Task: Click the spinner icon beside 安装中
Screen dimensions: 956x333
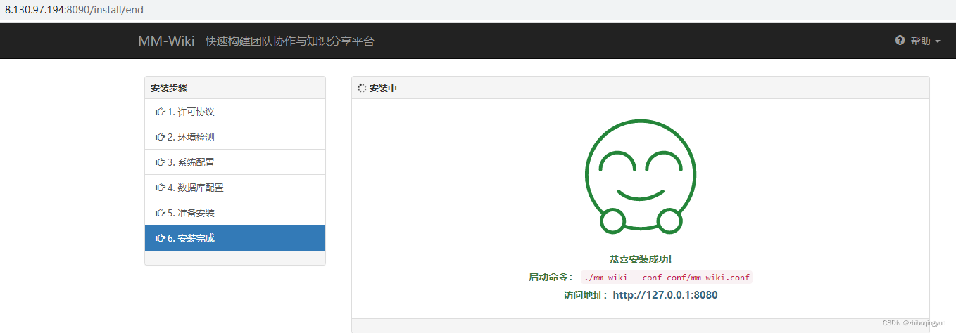Action: click(362, 88)
